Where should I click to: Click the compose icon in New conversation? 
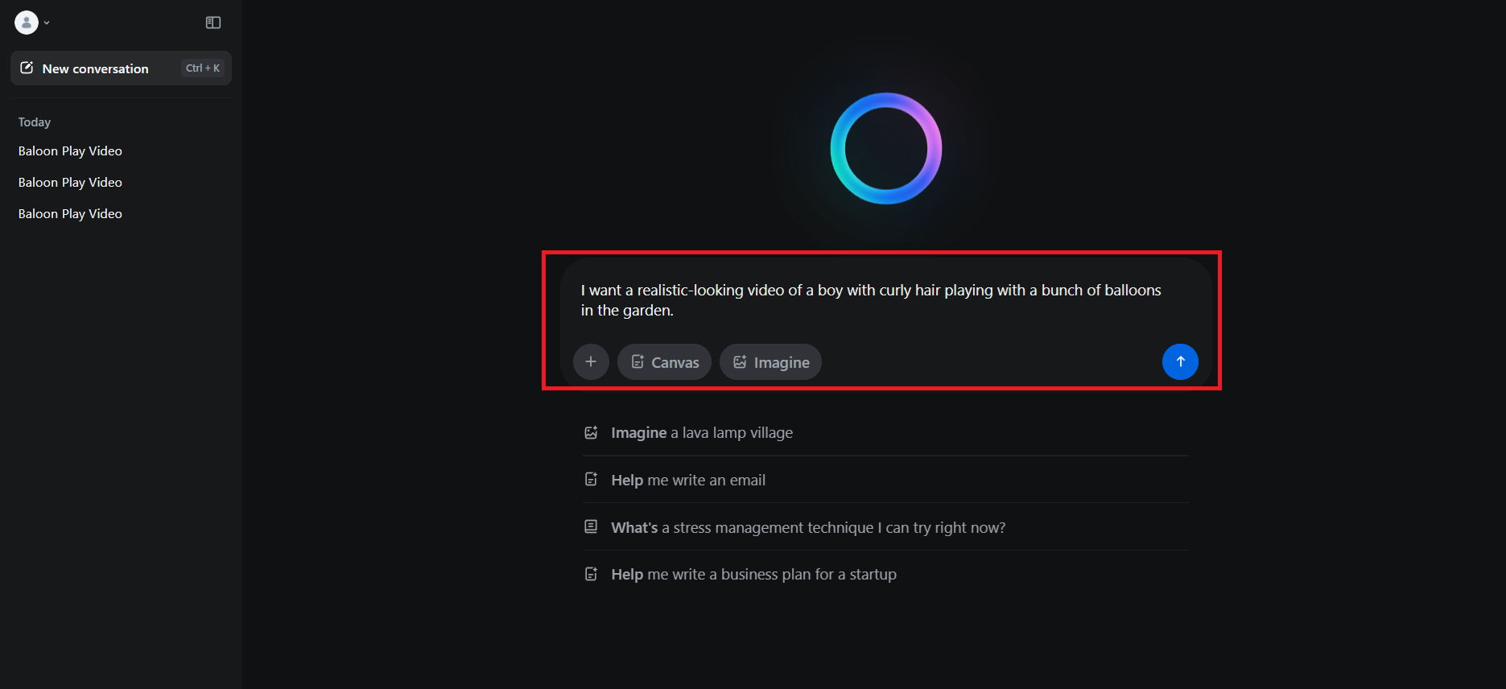pyautogui.click(x=27, y=68)
